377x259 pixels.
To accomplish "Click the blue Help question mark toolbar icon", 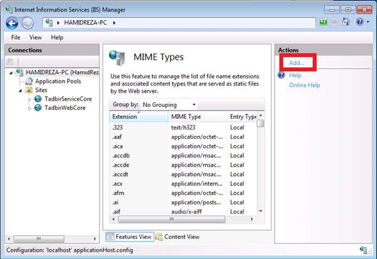I will (x=359, y=22).
